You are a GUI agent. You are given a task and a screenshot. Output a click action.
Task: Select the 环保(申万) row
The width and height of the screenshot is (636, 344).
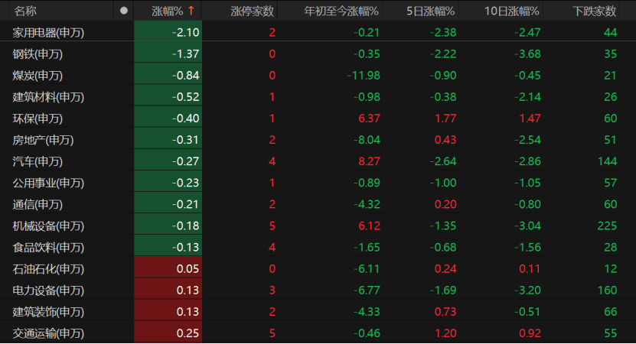point(37,118)
